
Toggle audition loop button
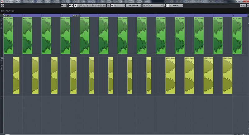(65, 6)
